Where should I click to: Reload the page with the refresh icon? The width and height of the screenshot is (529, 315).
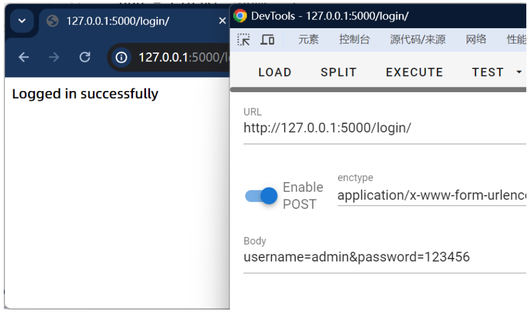(85, 57)
